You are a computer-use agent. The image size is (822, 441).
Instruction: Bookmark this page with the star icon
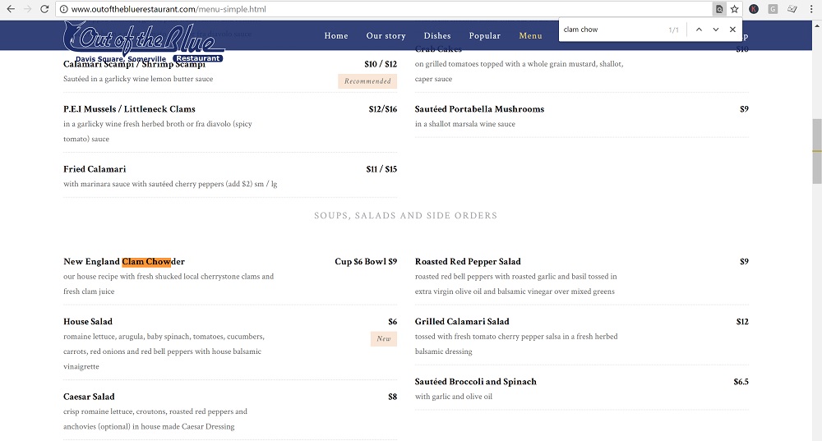pyautogui.click(x=734, y=9)
